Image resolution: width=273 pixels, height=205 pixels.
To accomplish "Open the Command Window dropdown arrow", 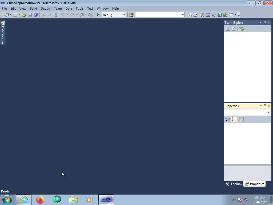I will [x=235, y=15].
